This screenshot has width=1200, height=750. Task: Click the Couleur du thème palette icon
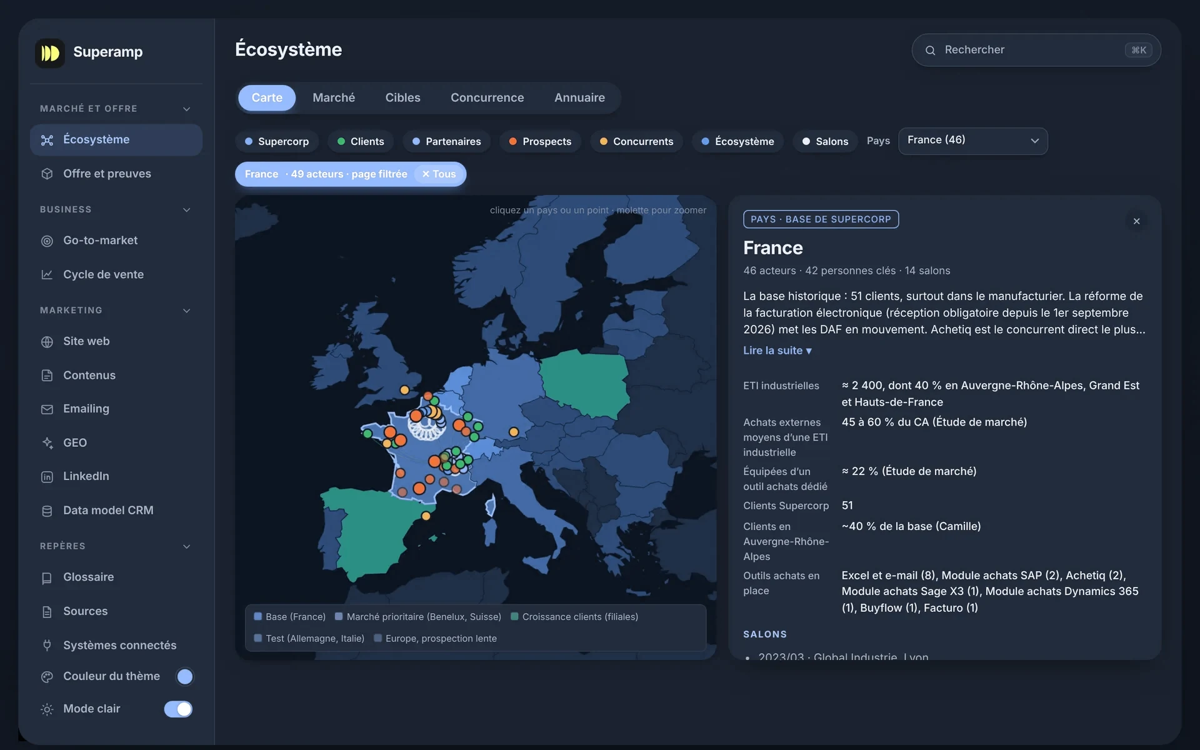click(47, 677)
